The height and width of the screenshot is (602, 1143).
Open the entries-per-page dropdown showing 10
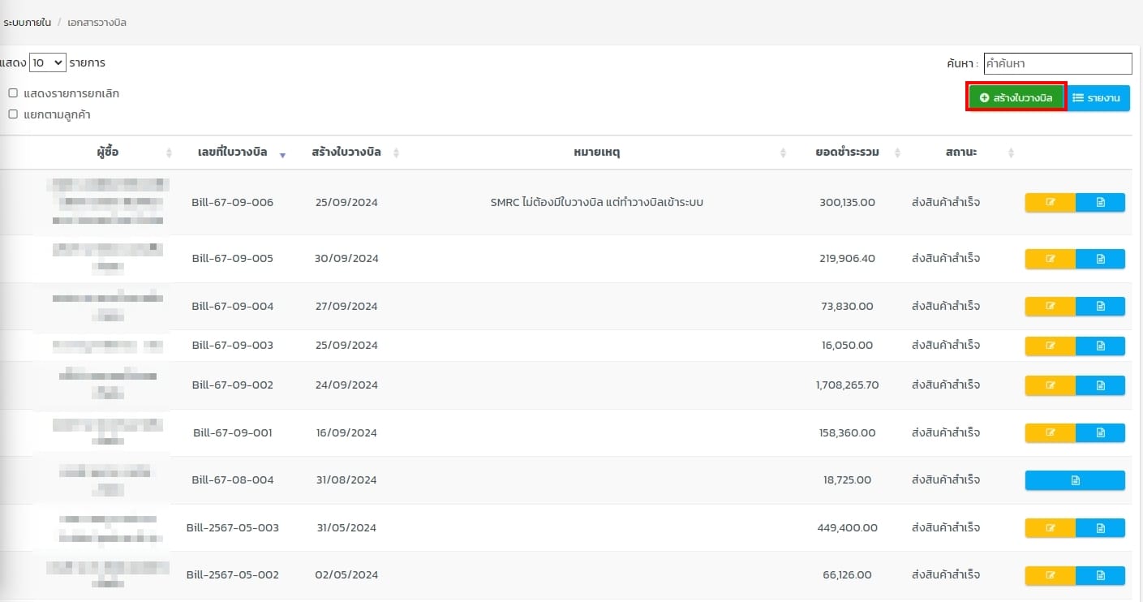point(48,62)
